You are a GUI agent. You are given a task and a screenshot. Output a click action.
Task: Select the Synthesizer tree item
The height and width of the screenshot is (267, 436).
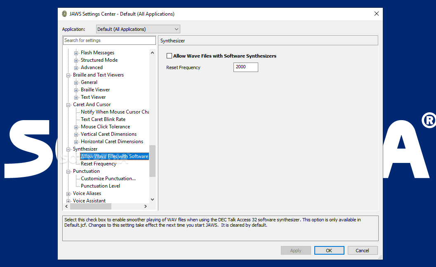85,149
